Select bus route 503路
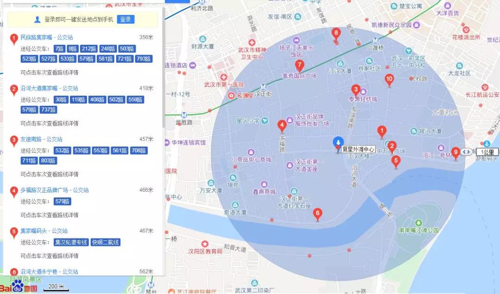Screen dimensions: 500x294 click(127, 49)
